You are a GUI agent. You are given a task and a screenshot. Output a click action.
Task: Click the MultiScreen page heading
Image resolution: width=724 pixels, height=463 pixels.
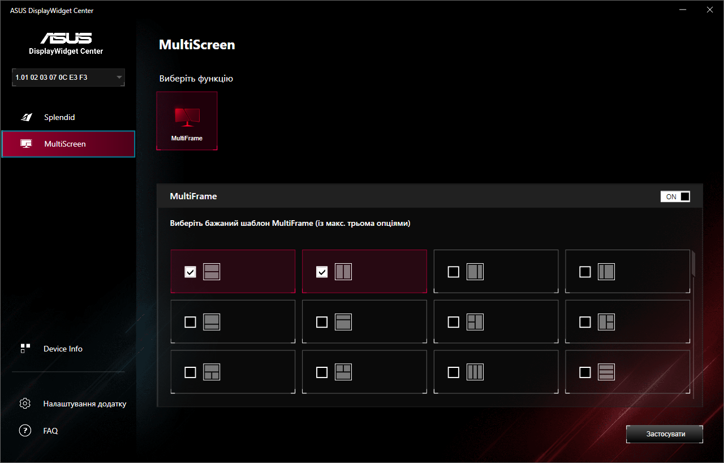point(197,45)
